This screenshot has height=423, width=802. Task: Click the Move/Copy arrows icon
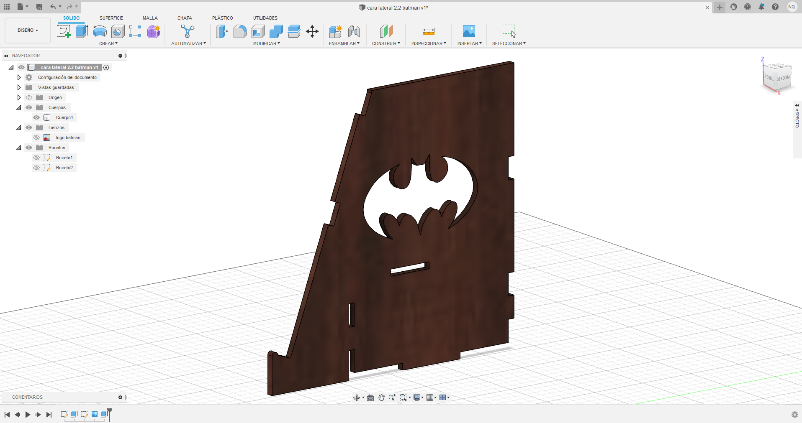pyautogui.click(x=312, y=31)
